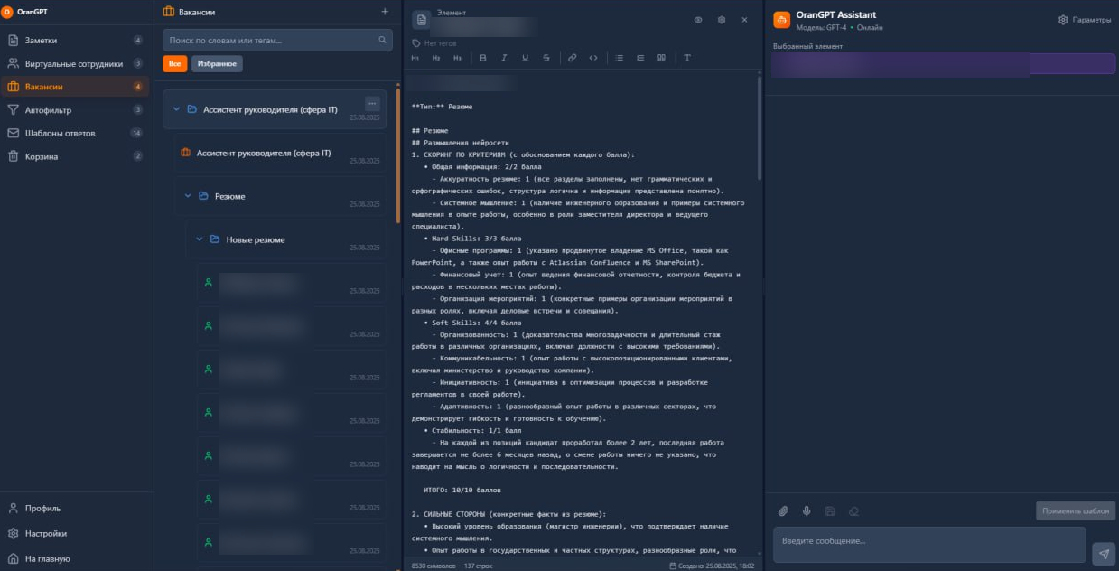This screenshot has width=1119, height=571.
Task: Click the Виртуальные сотрудники people icon
Action: point(14,64)
